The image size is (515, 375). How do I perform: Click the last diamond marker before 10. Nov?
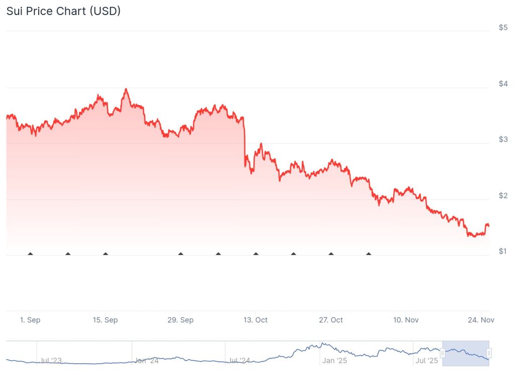pos(369,254)
